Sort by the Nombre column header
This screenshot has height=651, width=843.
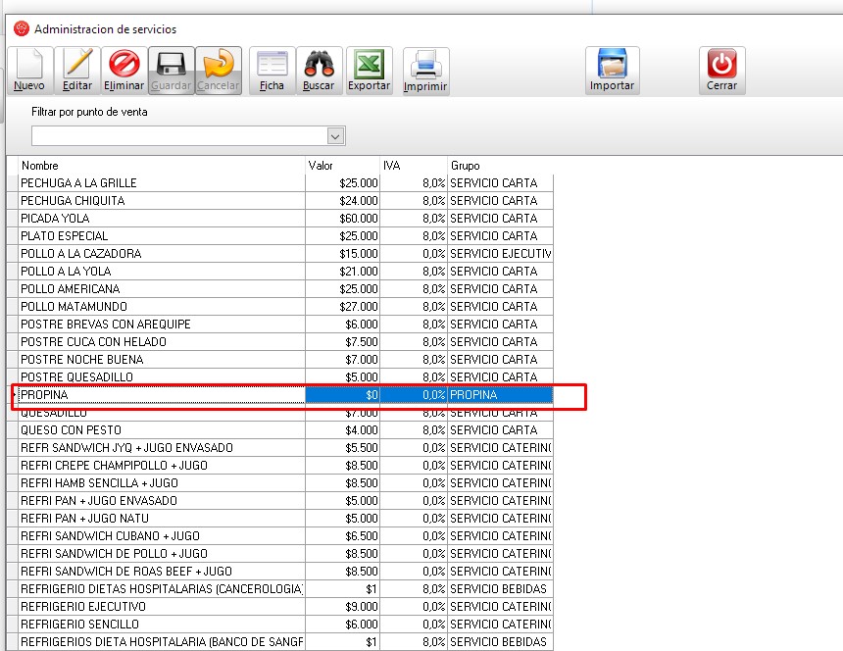tap(157, 166)
